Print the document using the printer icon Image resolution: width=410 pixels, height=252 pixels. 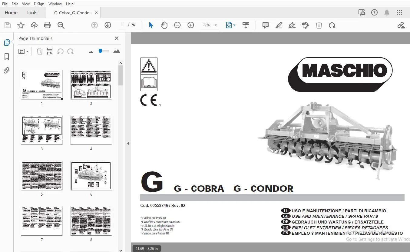47,25
